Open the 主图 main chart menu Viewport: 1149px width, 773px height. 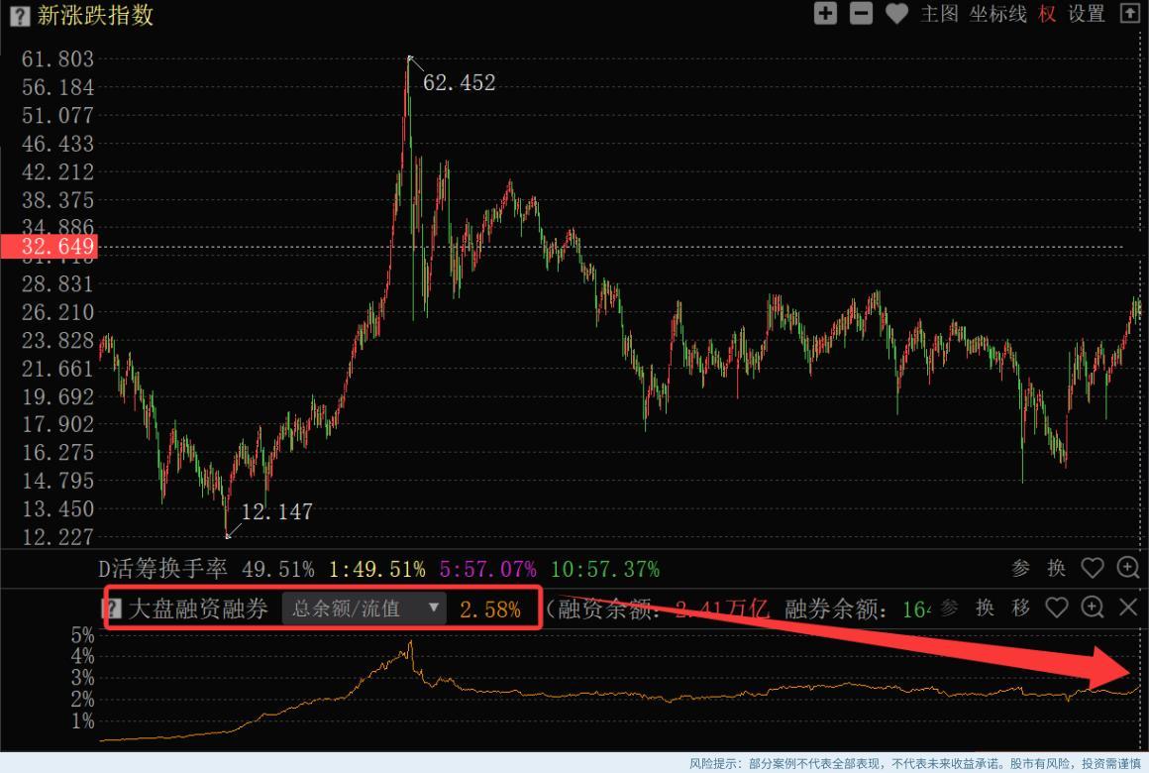[x=939, y=14]
